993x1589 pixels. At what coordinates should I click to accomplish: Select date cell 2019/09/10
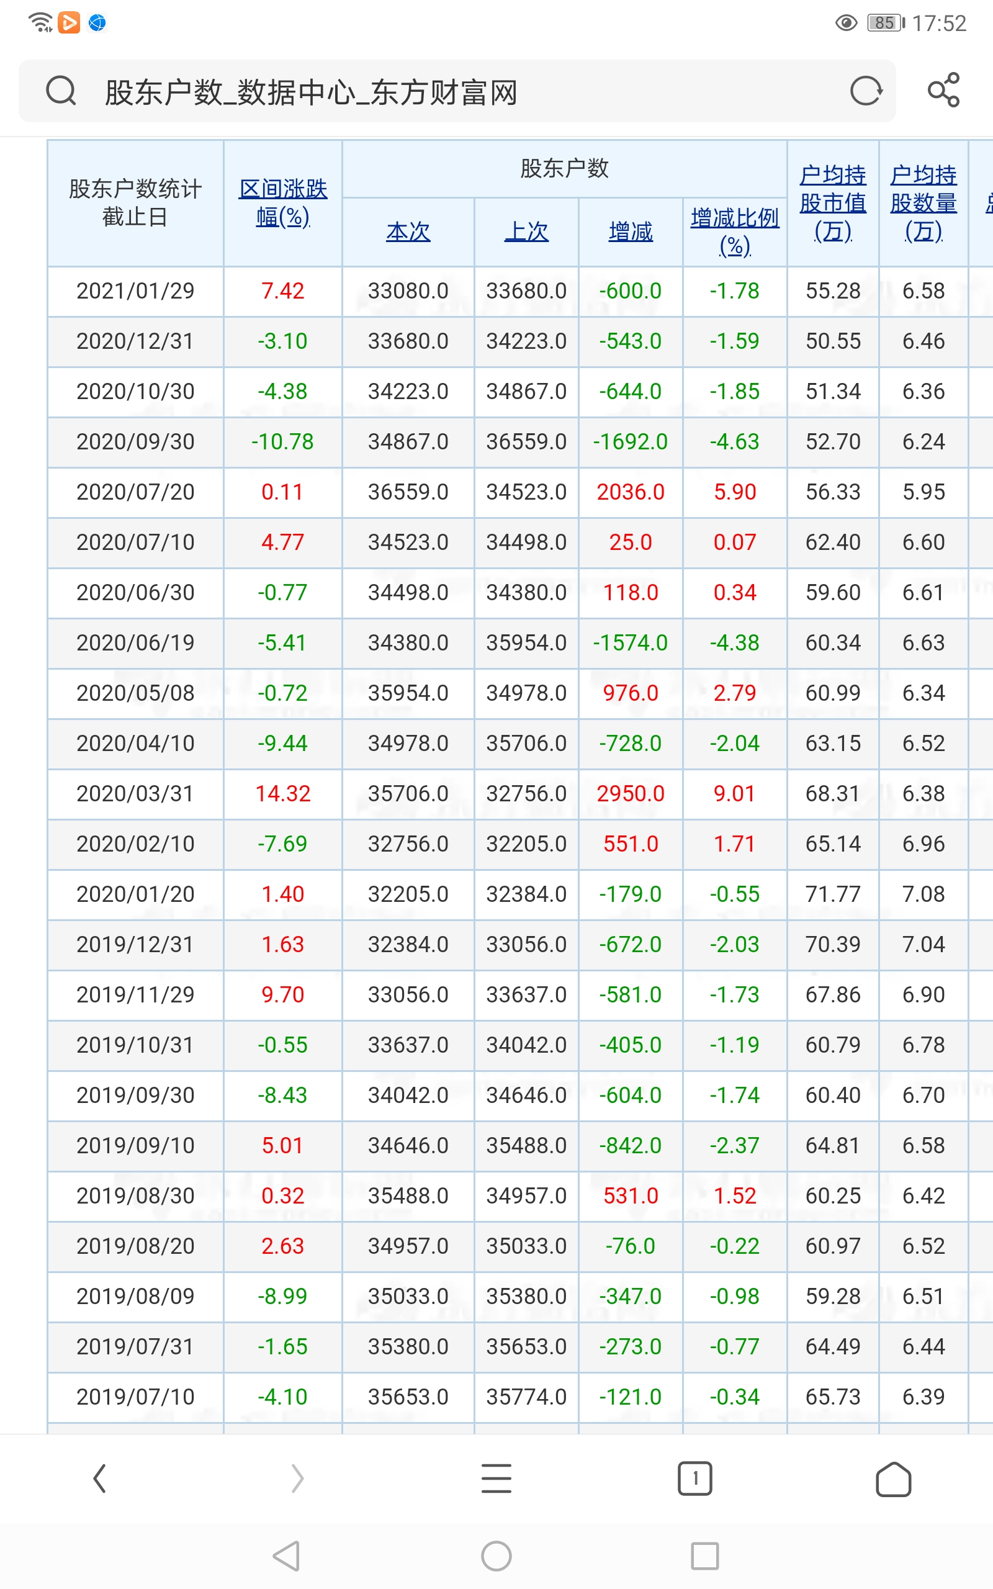tap(135, 1146)
